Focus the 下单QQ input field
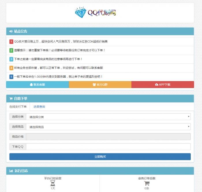 click(x=108, y=147)
